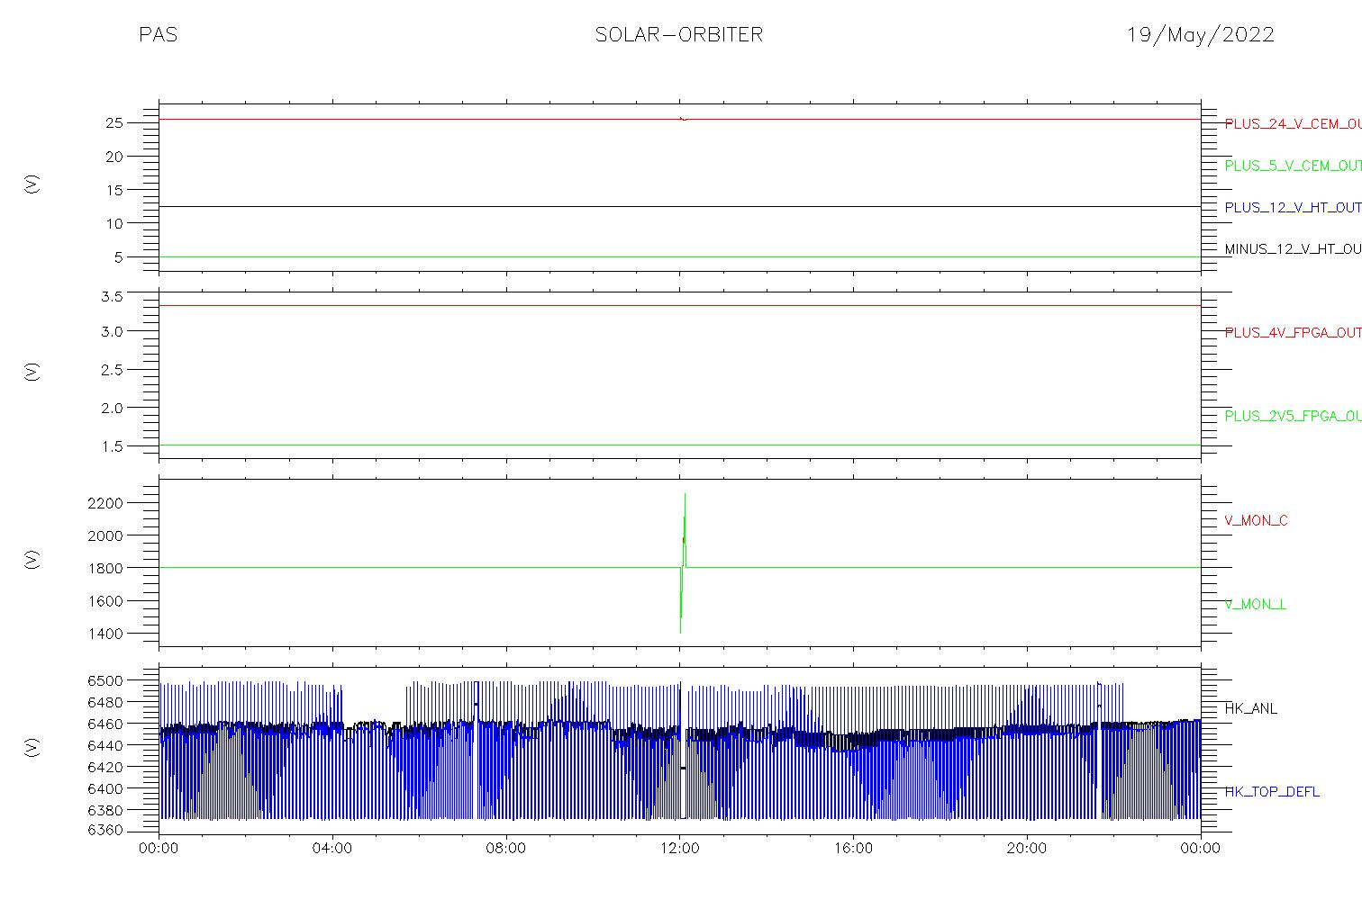Viewport: 1362px width, 918px height.
Task: Click the PAS instrument title
Action: tap(158, 35)
